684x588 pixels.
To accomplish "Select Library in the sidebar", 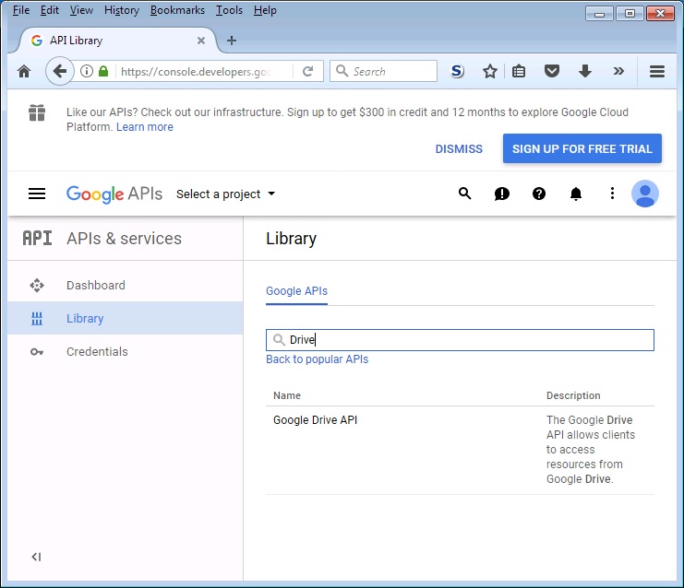I will pyautogui.click(x=85, y=318).
